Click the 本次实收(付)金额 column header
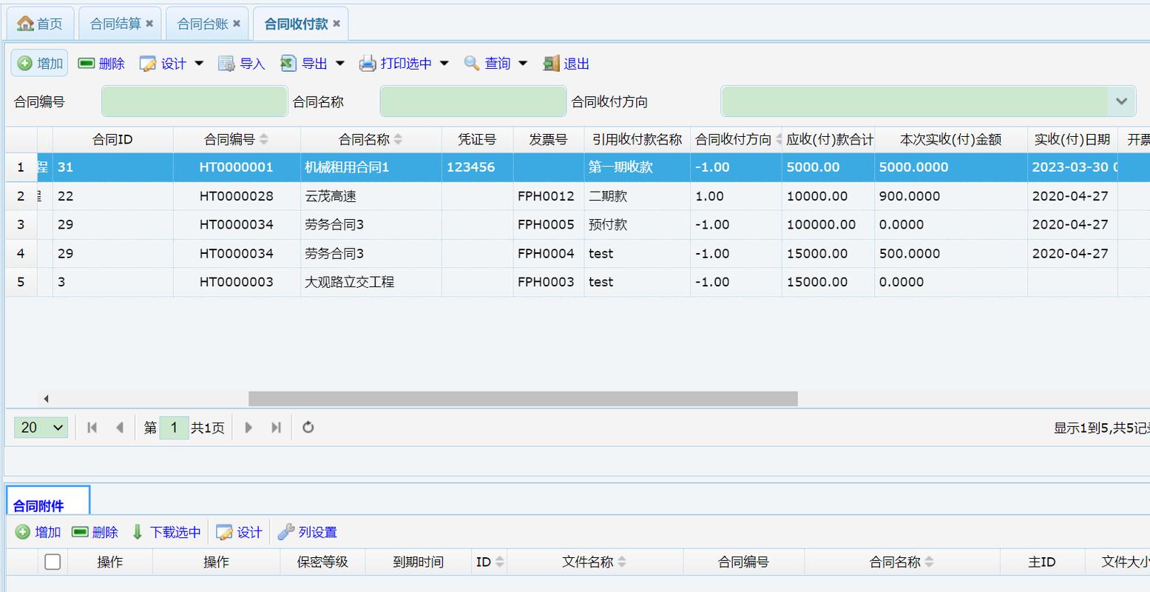The image size is (1150, 592). coord(950,139)
